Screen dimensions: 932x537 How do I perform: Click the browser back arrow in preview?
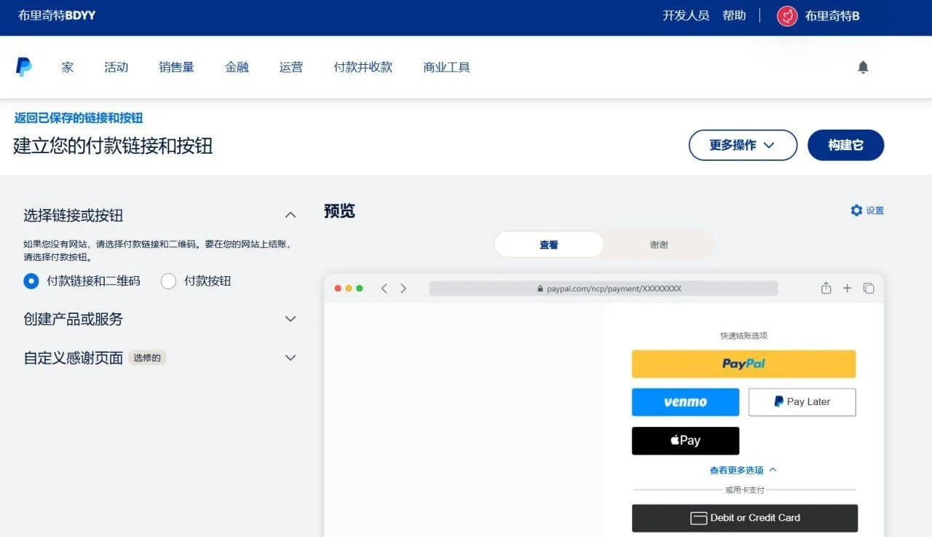pos(384,289)
